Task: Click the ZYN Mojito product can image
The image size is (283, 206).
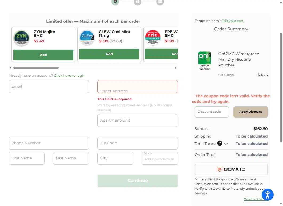Action: click(22, 38)
